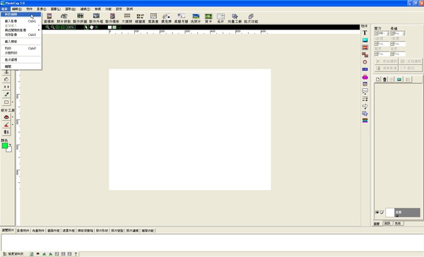This screenshot has width=424, height=257.
Task: Click the delete layer trash icon
Action: pos(384,79)
